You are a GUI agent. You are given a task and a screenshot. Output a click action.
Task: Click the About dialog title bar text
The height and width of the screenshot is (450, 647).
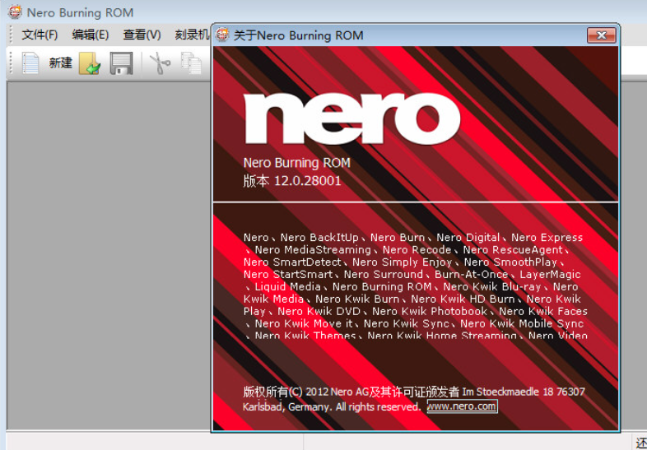coord(298,35)
